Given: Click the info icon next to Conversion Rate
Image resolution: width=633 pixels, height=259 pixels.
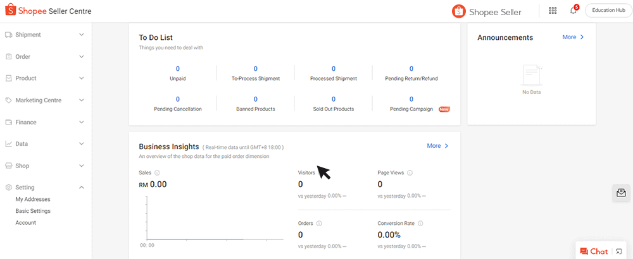Looking at the screenshot, I should click(420, 223).
